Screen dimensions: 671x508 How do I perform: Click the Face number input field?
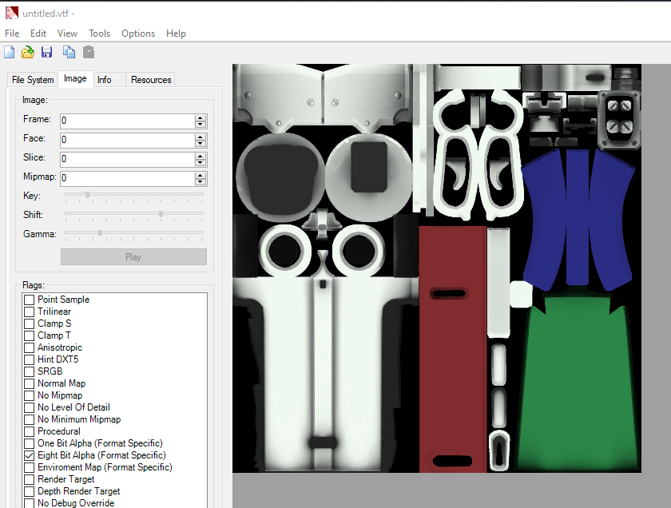click(127, 140)
